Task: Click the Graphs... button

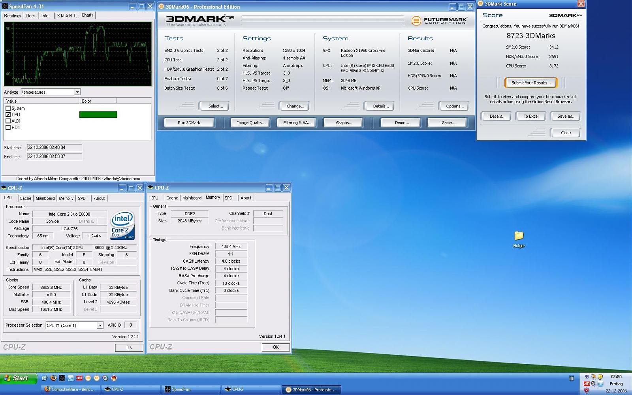Action: pyautogui.click(x=344, y=123)
